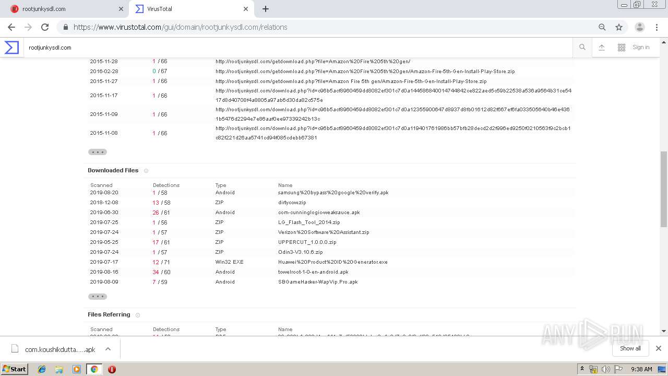Open a new browser tab
668x376 pixels.
266,9
